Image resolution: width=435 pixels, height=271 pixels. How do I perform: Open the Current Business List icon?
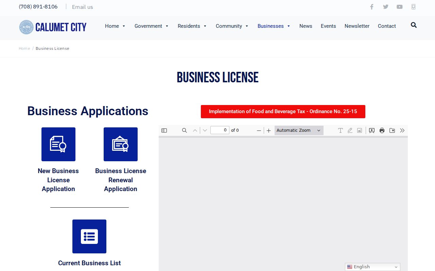[x=89, y=236]
